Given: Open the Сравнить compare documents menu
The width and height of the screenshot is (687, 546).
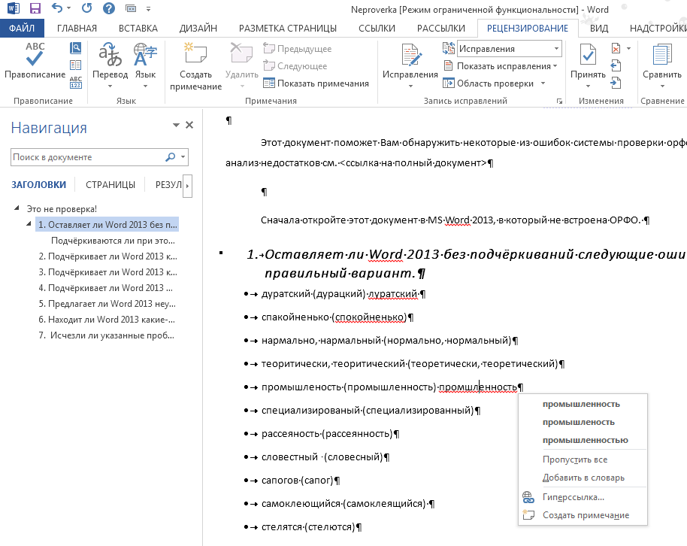Looking at the screenshot, I should point(662,65).
